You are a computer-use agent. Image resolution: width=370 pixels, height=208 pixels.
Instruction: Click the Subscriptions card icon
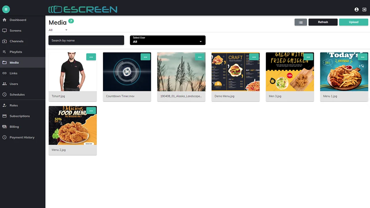point(4,116)
